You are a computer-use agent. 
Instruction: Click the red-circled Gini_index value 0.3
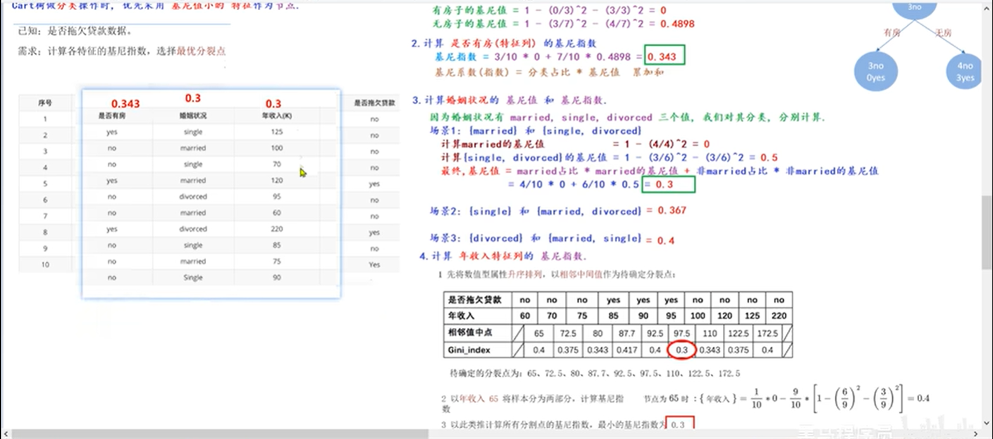coord(681,349)
